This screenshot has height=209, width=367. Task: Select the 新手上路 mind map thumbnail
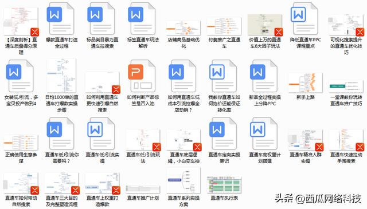(306, 83)
